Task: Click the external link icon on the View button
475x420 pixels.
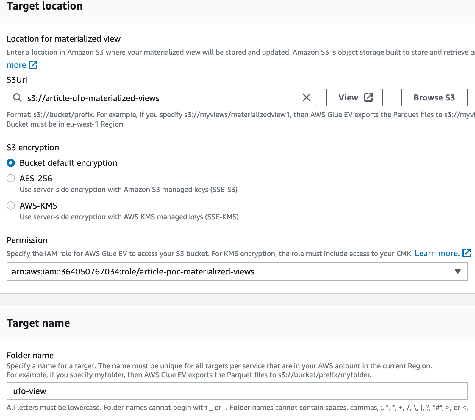Action: 369,97
